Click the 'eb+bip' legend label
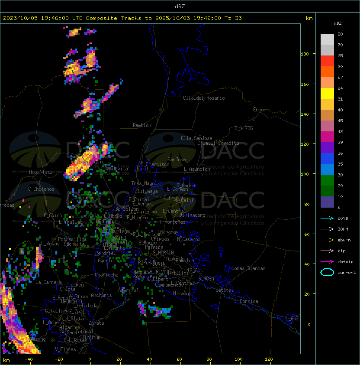 tap(345, 262)
